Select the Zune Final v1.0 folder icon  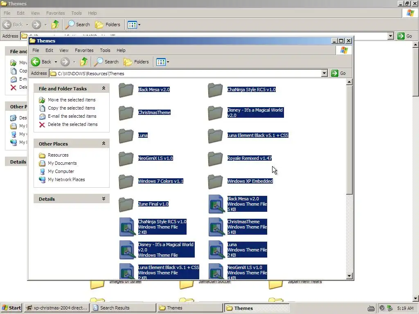(126, 204)
